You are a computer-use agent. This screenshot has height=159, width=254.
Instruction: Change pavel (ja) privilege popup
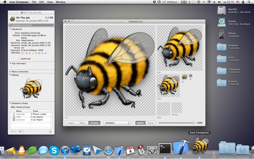[x=39, y=114]
